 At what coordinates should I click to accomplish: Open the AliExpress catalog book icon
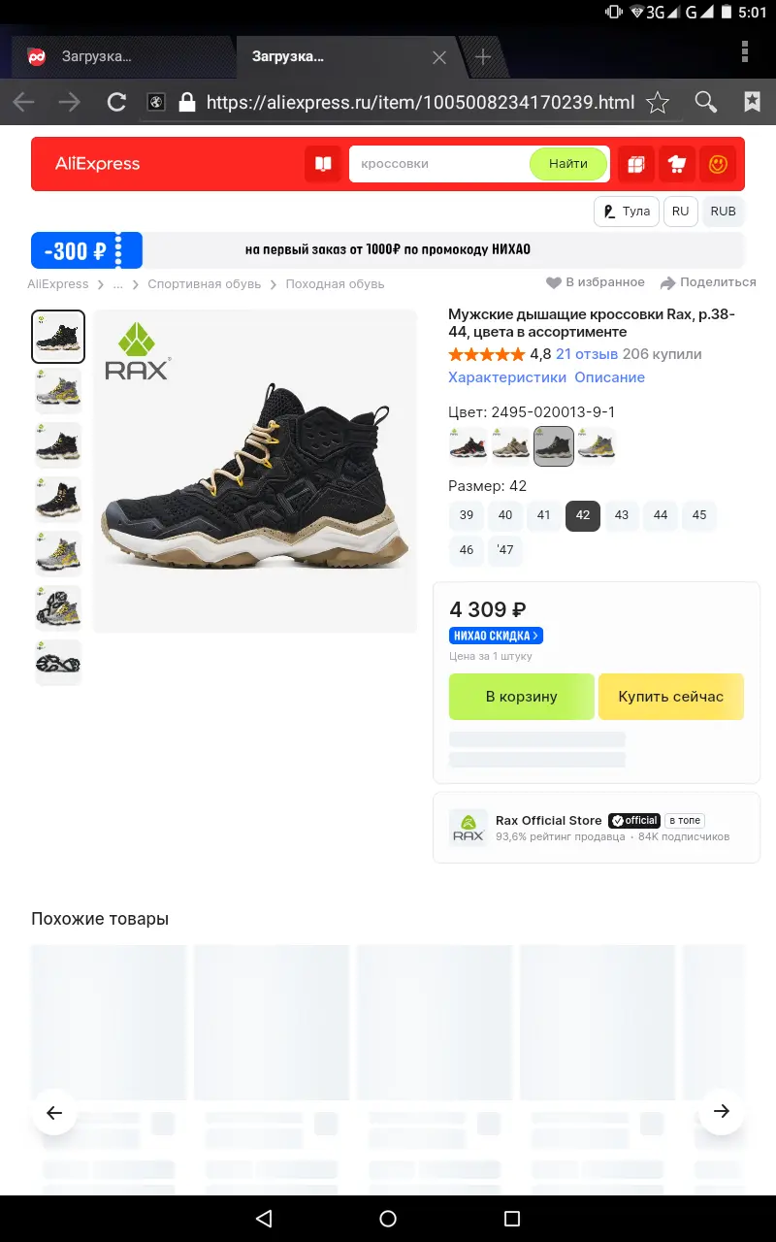[323, 164]
